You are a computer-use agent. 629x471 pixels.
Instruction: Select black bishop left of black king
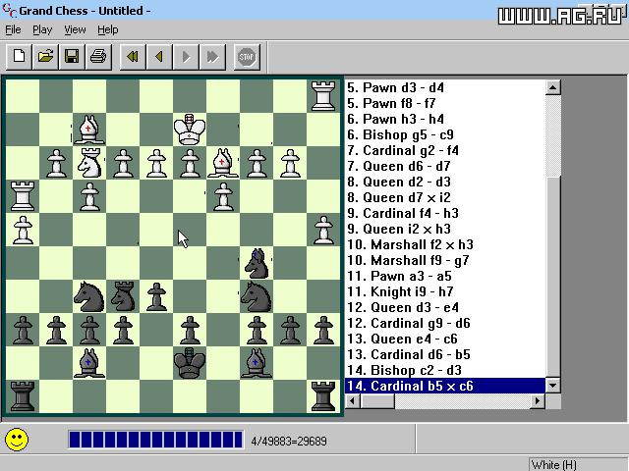(x=89, y=363)
